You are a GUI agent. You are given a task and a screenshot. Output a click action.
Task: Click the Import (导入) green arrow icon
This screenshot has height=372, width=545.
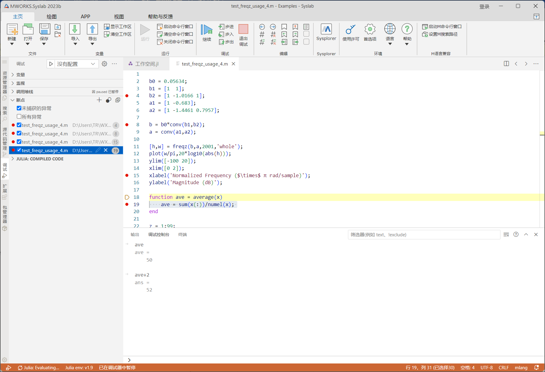[x=75, y=30]
